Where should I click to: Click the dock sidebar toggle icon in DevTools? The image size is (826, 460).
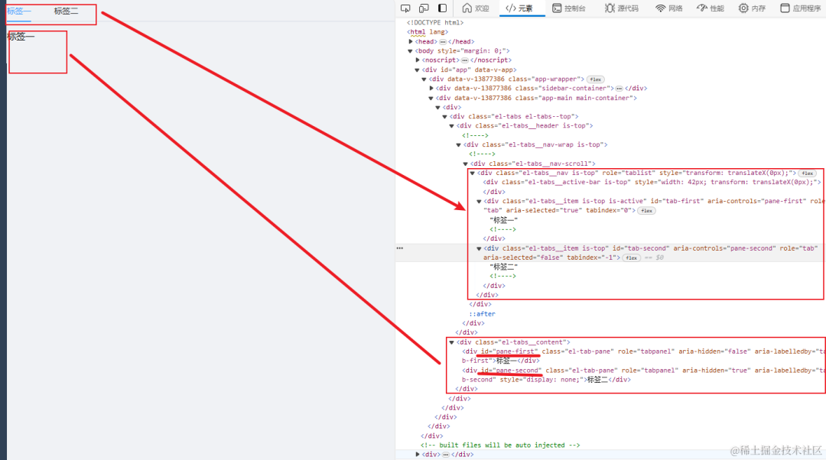(443, 8)
